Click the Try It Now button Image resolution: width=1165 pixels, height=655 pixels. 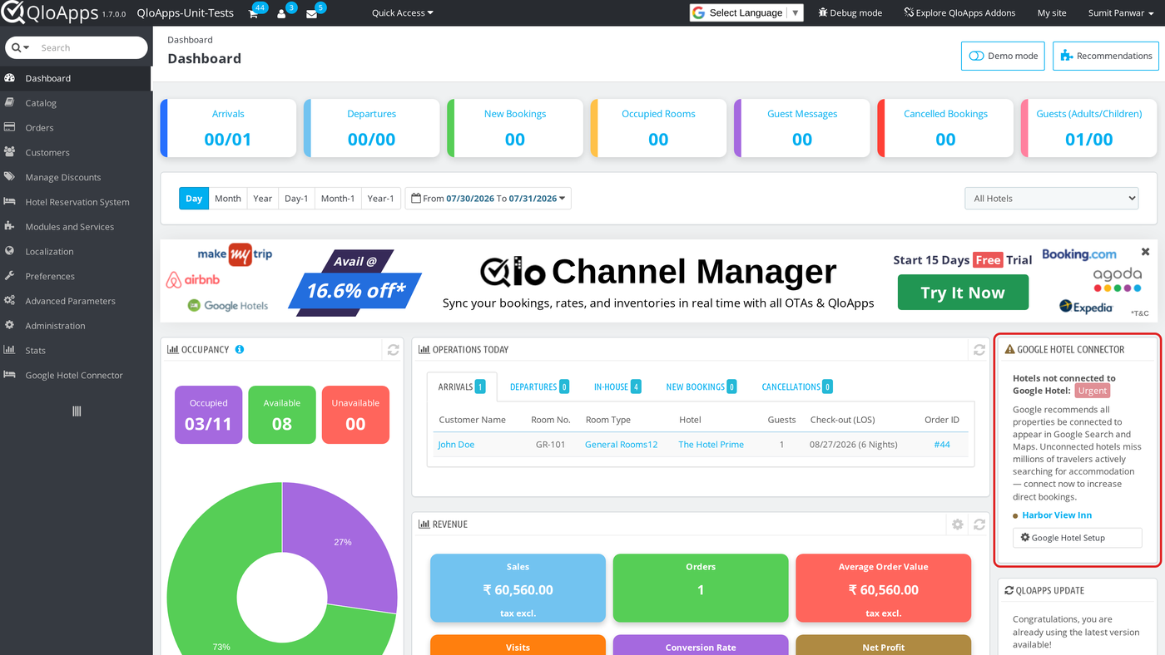(963, 293)
